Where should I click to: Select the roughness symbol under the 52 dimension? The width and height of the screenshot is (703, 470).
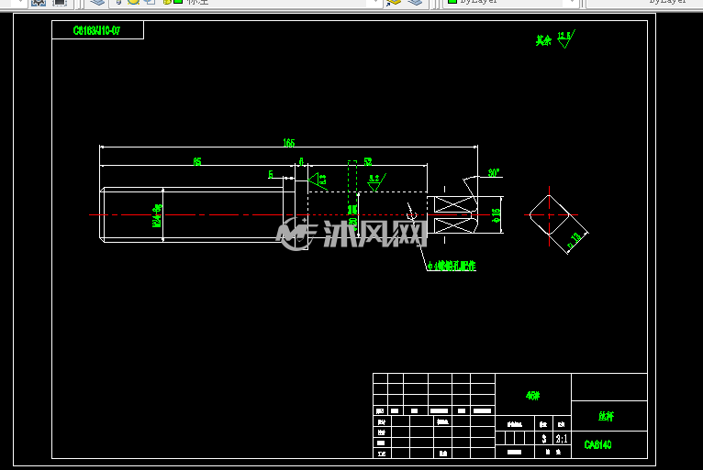tap(376, 182)
